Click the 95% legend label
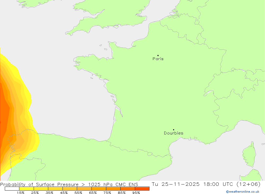265x194 pixels. coord(136,193)
